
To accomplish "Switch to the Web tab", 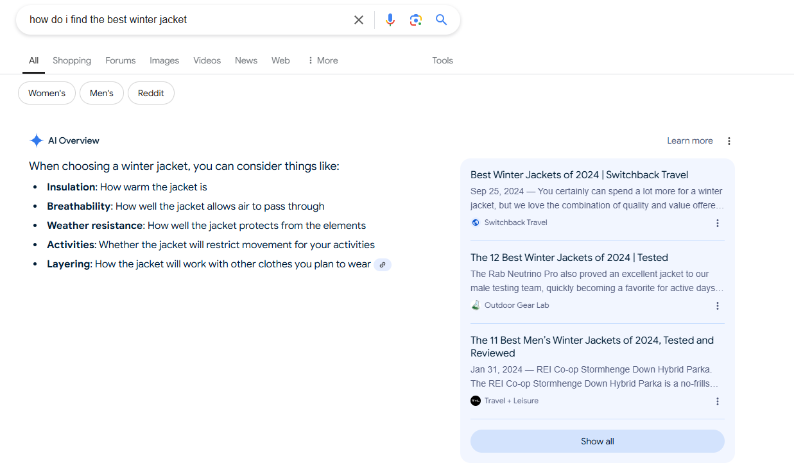I will [280, 60].
